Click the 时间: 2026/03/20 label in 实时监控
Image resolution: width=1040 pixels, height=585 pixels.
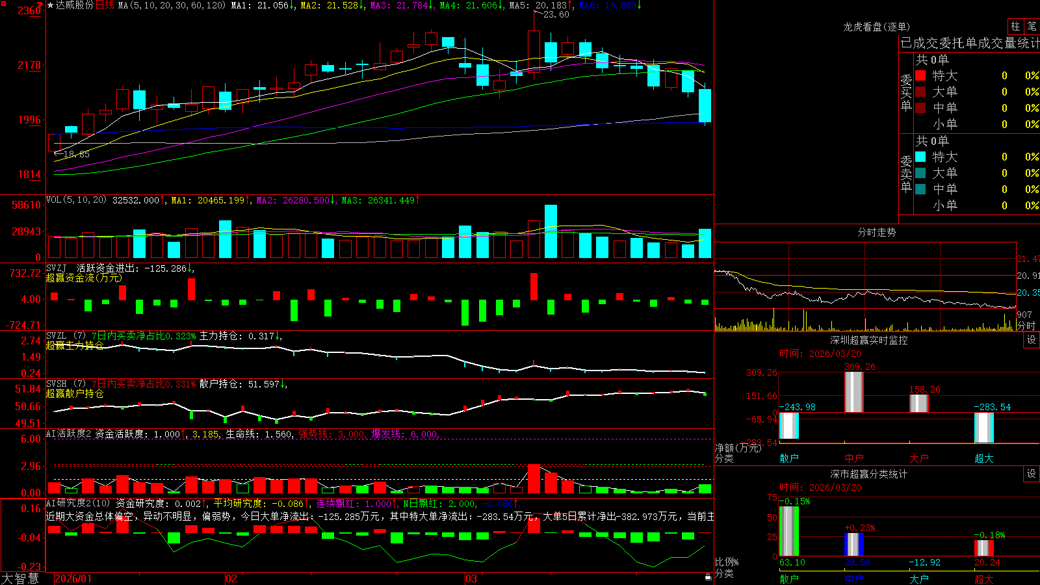coord(820,354)
